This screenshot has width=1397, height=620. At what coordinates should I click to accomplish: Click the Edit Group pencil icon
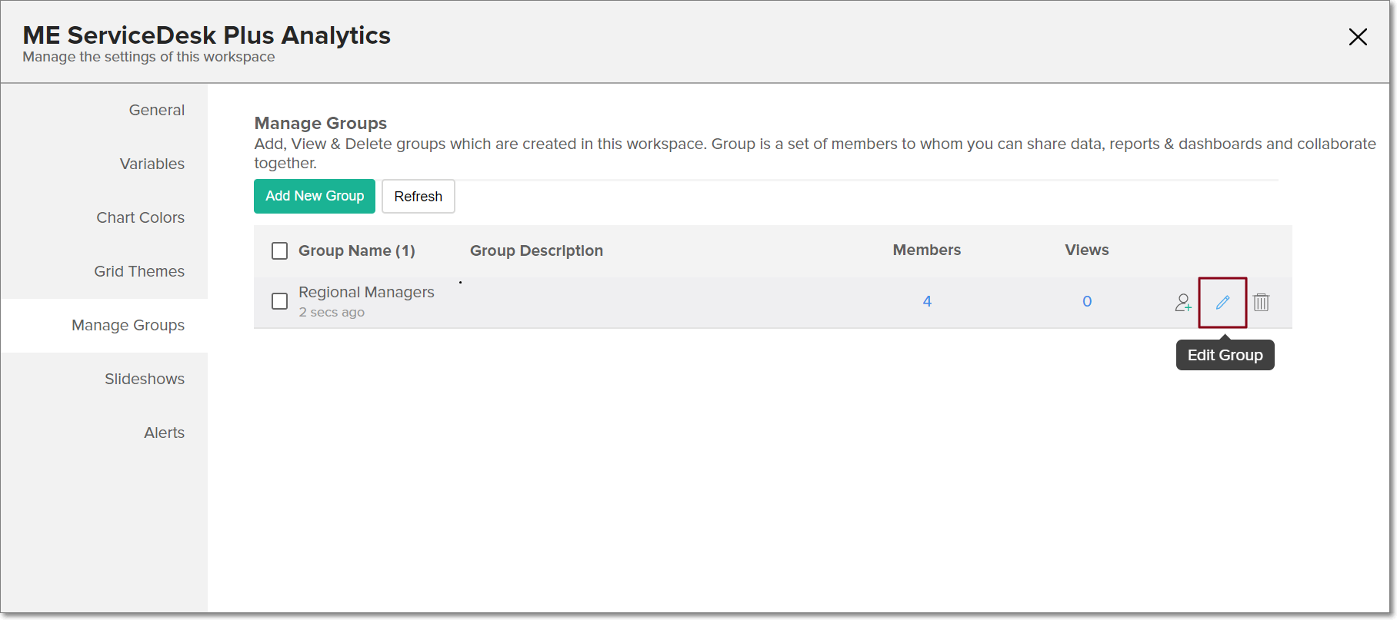(x=1222, y=303)
